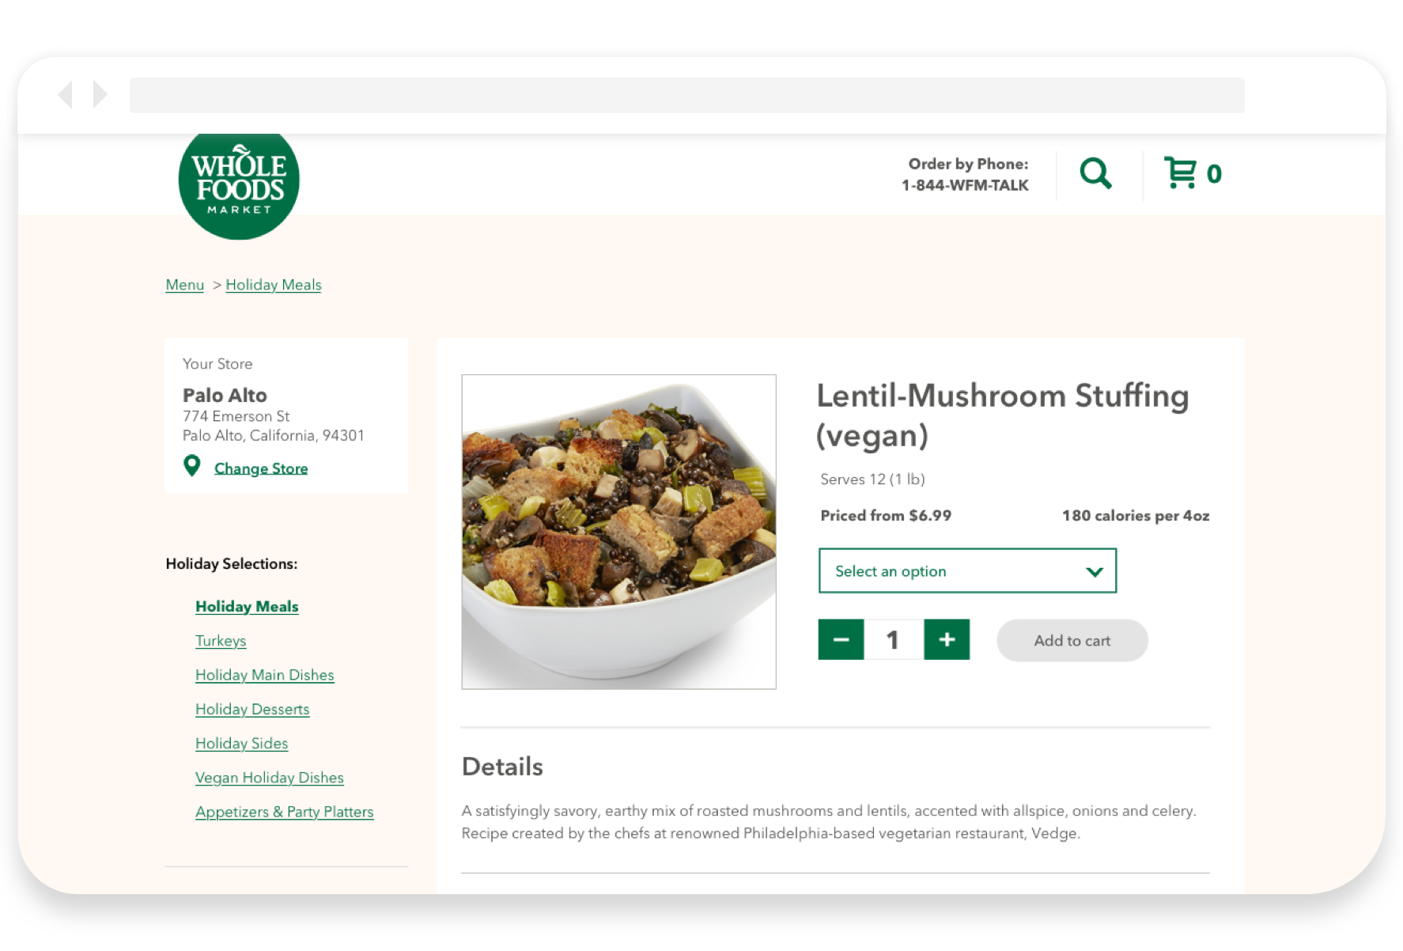Open the shopping cart icon
Viewport: 1403px width, 951px height.
(1181, 172)
